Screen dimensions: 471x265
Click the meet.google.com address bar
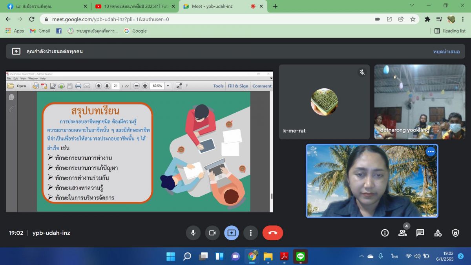click(196, 19)
